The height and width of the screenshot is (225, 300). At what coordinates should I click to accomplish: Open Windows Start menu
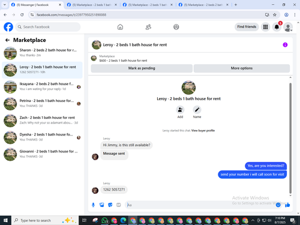(x=5, y=220)
